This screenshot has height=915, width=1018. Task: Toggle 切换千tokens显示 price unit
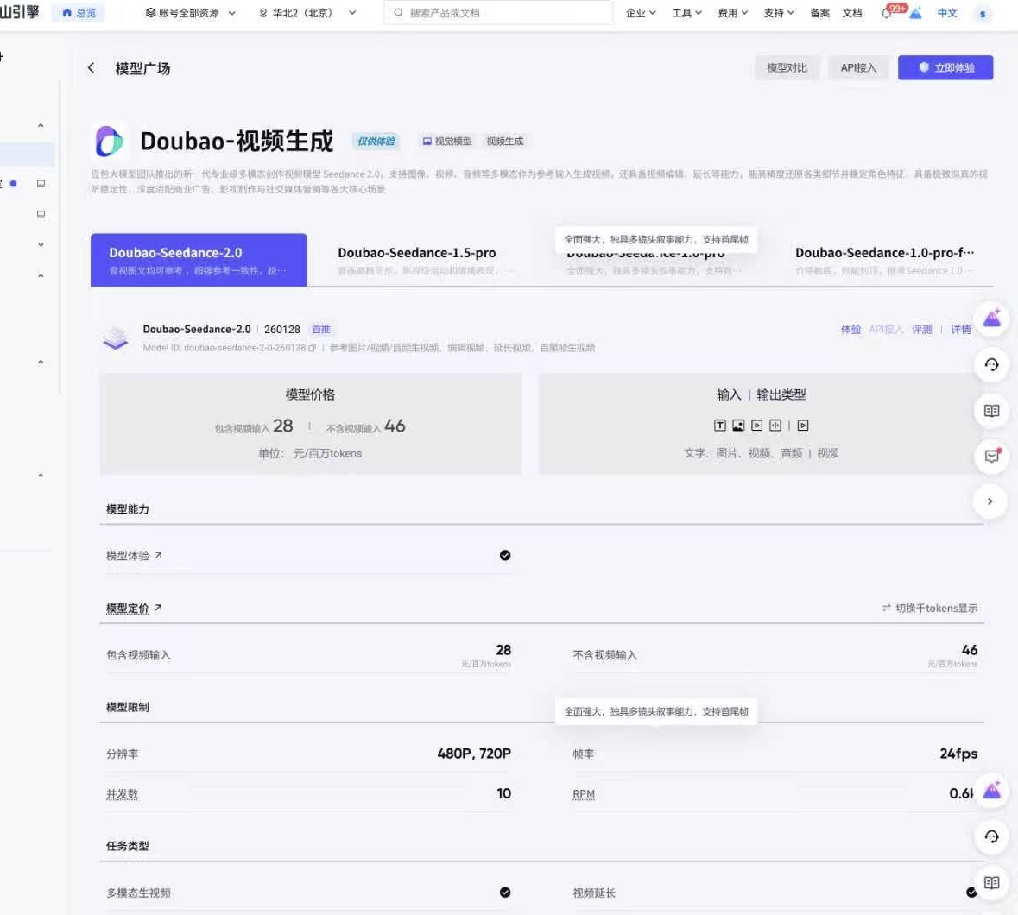tap(930, 608)
